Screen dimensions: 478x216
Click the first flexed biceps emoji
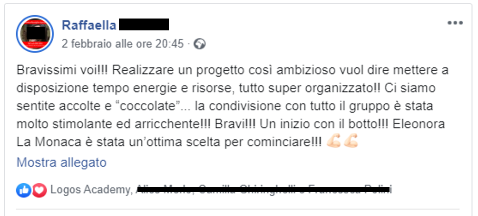[333, 142]
